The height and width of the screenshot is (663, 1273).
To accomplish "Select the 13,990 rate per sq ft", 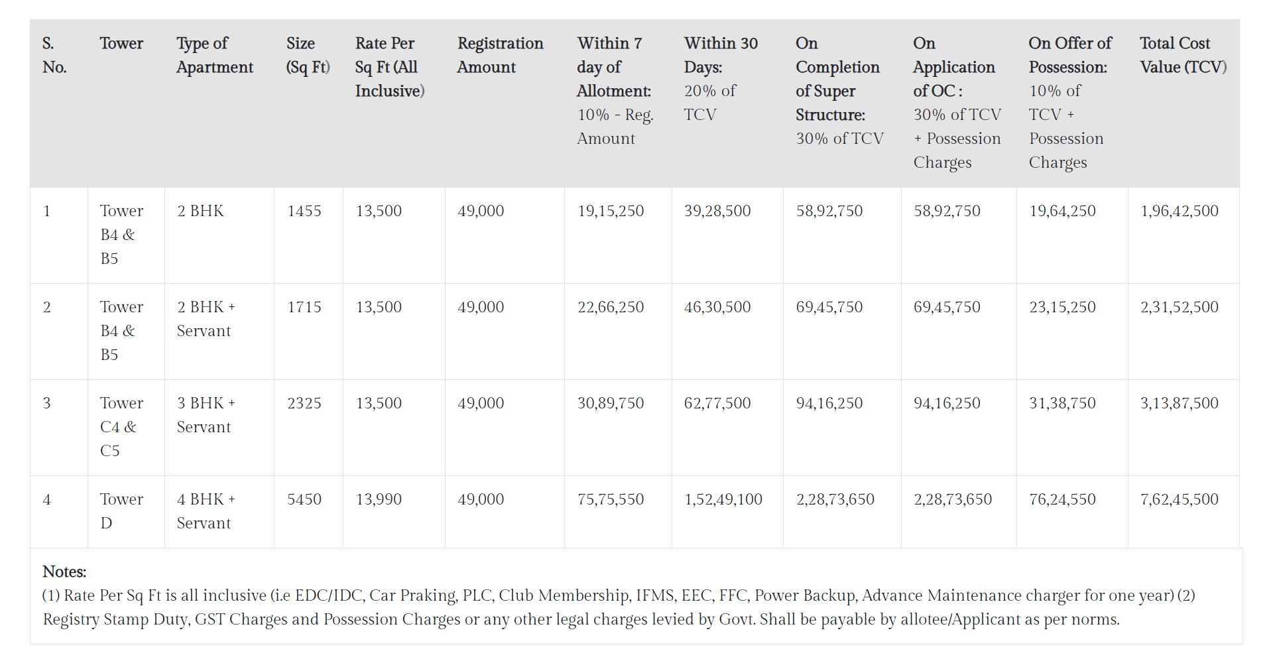I will click(379, 499).
